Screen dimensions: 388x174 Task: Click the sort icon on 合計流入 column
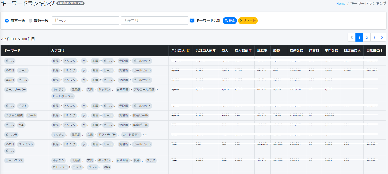point(188,51)
